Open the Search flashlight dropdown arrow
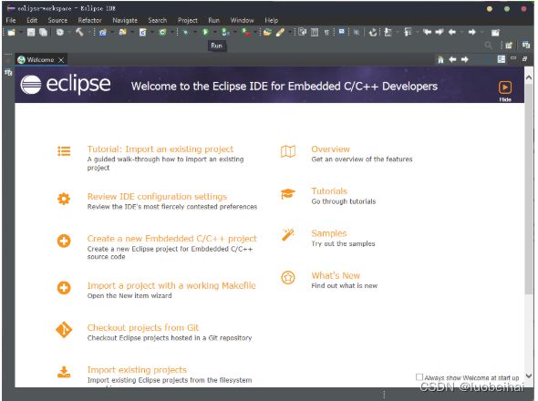The image size is (538, 401). 289,33
